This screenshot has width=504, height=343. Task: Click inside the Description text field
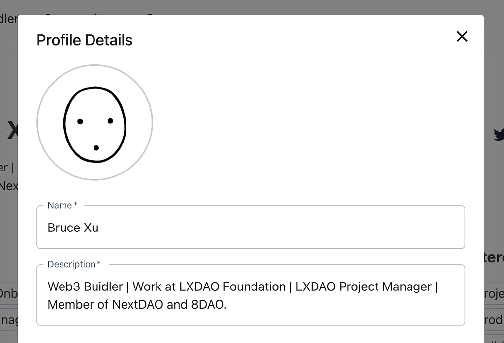pos(251,295)
